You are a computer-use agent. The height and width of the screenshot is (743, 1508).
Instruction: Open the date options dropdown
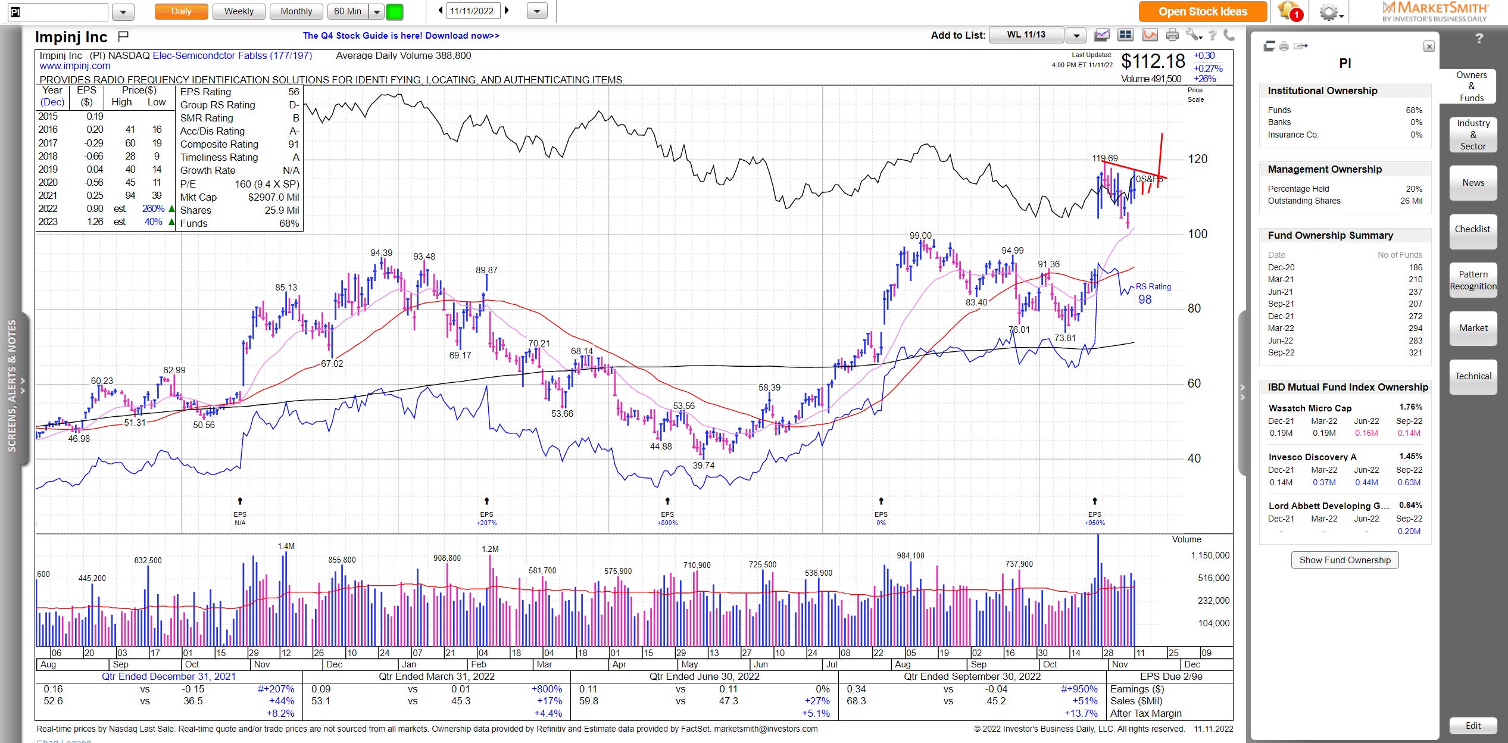point(537,11)
